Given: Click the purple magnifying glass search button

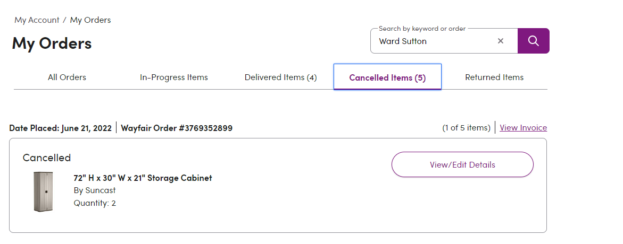Looking at the screenshot, I should pos(533,41).
